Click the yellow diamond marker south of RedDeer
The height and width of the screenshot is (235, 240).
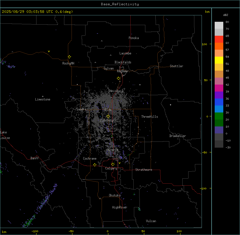[119, 78]
